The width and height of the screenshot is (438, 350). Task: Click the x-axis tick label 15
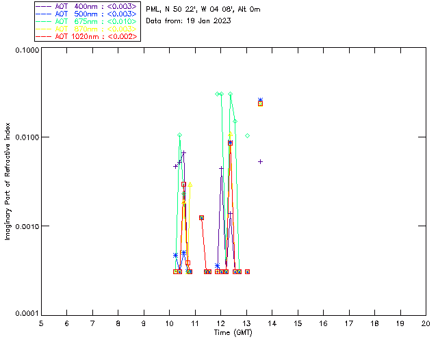(298, 323)
